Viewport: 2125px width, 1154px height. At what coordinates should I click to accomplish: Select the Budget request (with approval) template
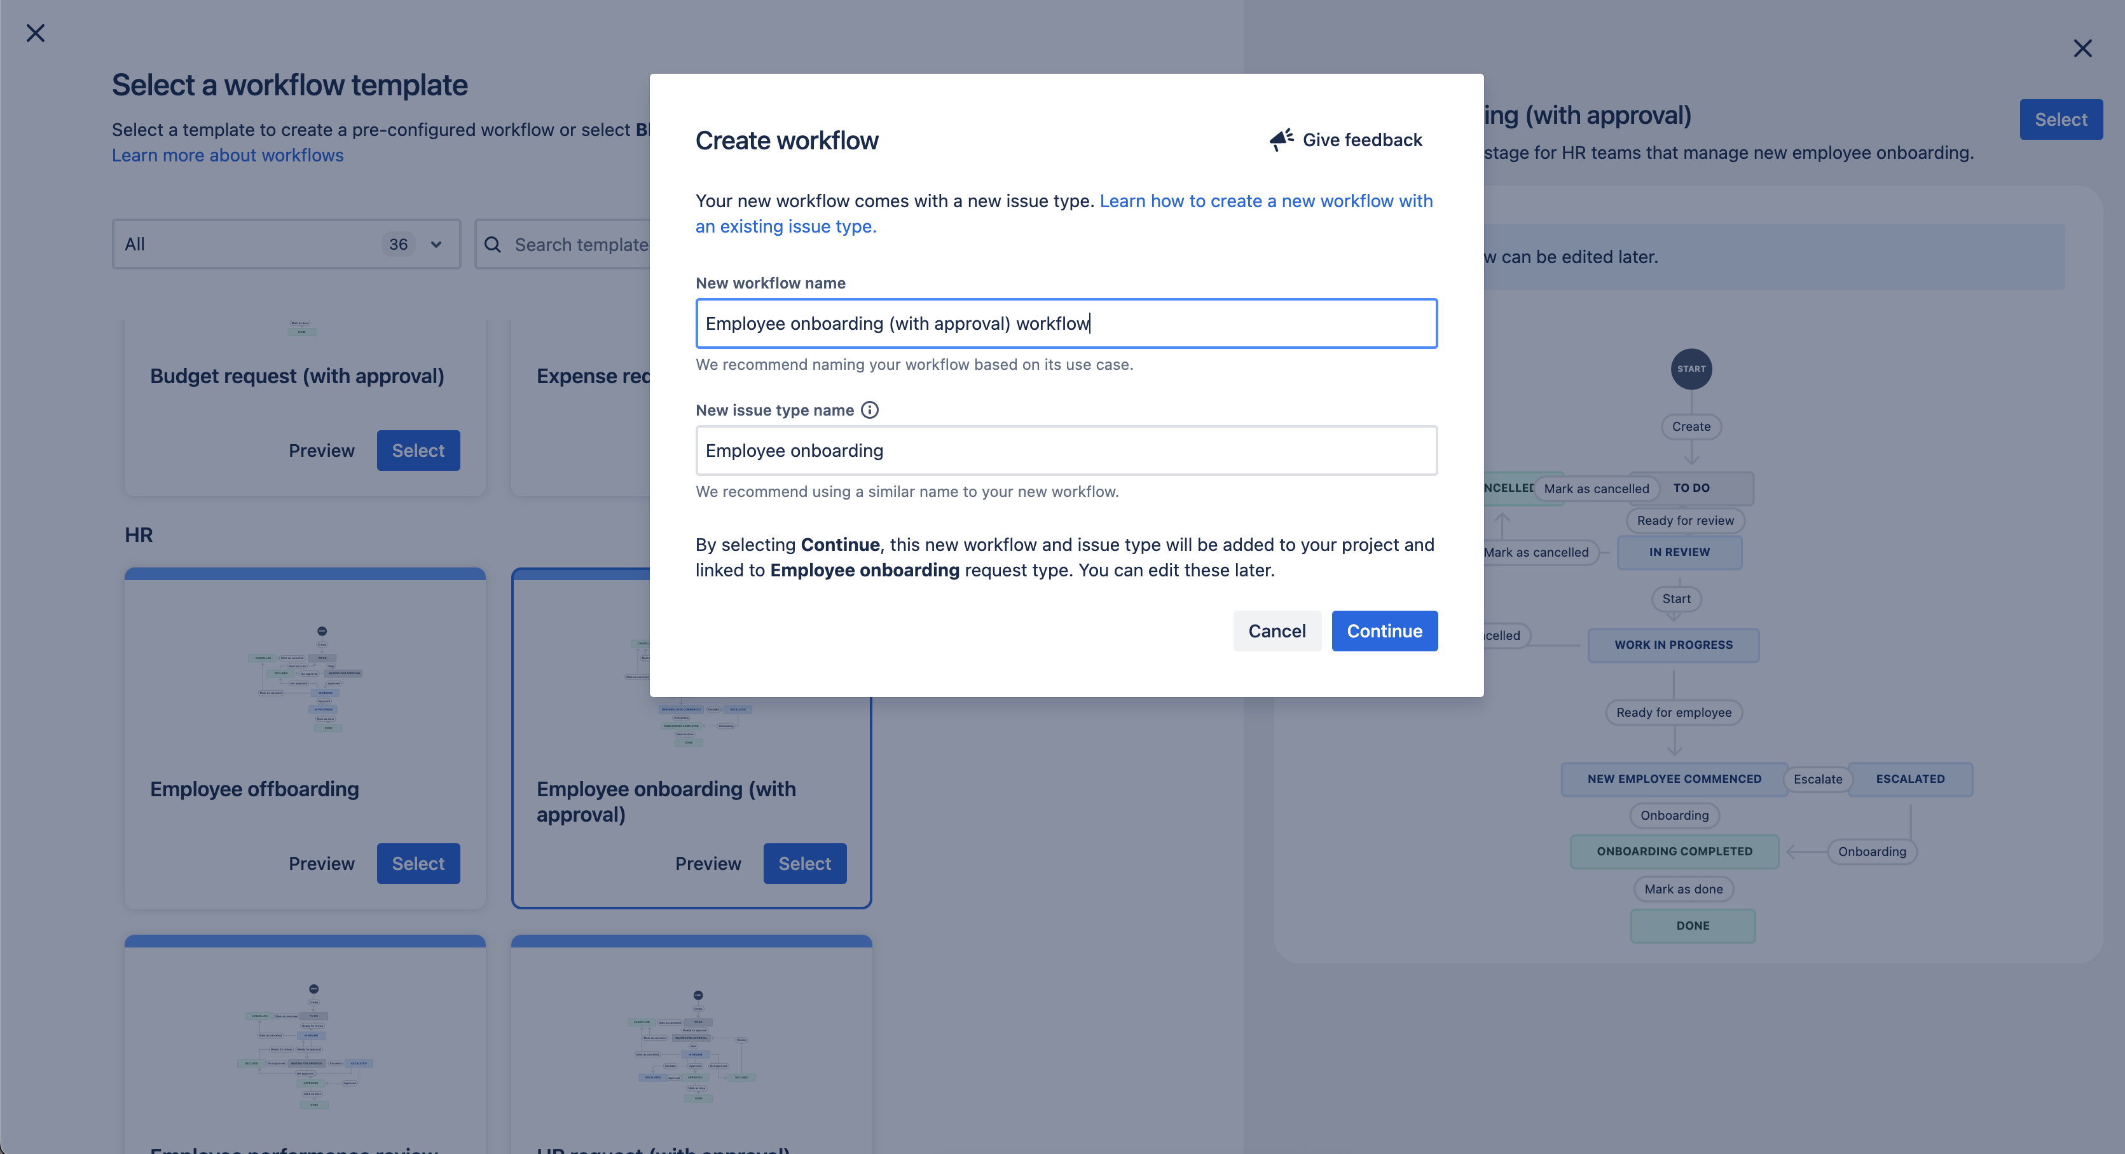(418, 450)
